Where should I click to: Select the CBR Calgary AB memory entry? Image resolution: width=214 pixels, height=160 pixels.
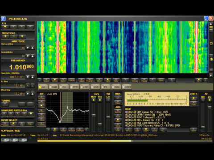coord(146,112)
